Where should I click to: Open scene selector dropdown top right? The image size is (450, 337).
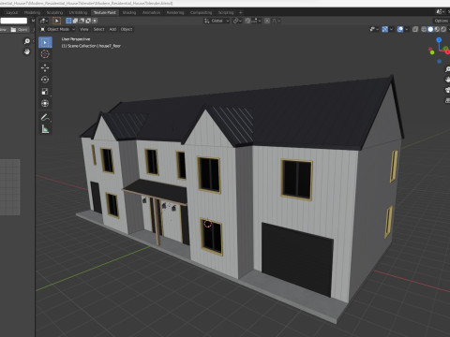441,12
